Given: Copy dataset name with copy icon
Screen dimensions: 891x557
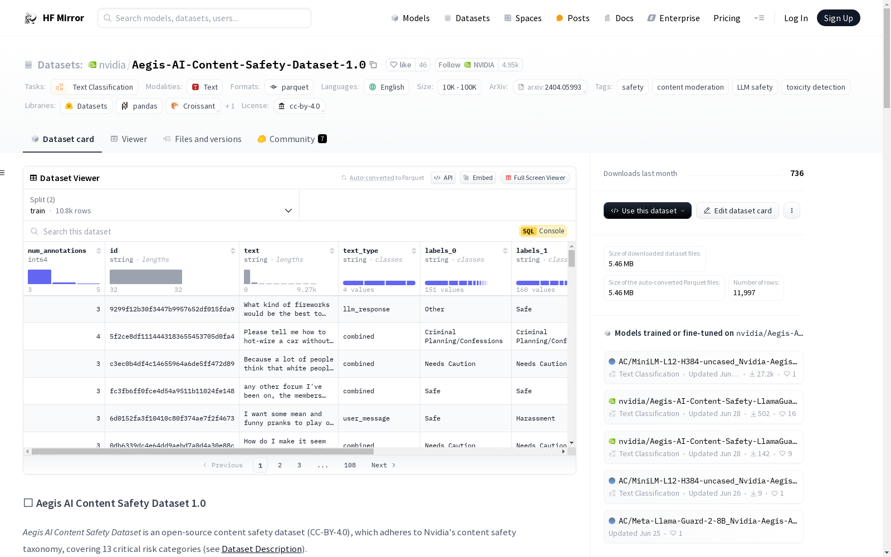Looking at the screenshot, I should (x=373, y=65).
